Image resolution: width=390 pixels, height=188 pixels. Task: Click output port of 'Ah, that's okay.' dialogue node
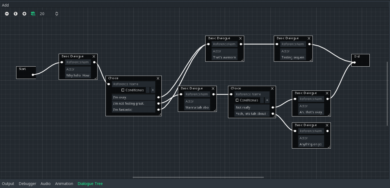pyautogui.click(x=328, y=99)
